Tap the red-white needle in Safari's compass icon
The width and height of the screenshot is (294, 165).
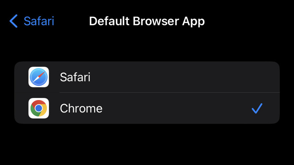(40, 75)
